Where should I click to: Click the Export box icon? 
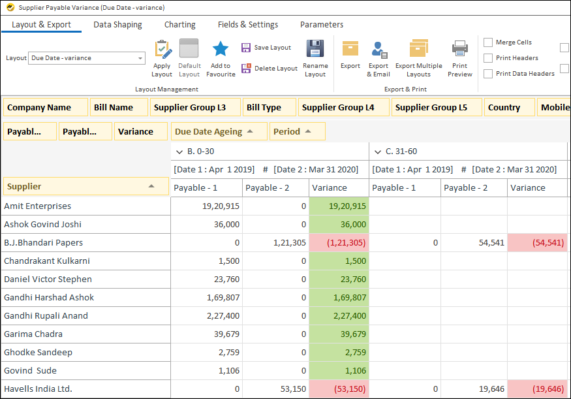pyautogui.click(x=350, y=50)
